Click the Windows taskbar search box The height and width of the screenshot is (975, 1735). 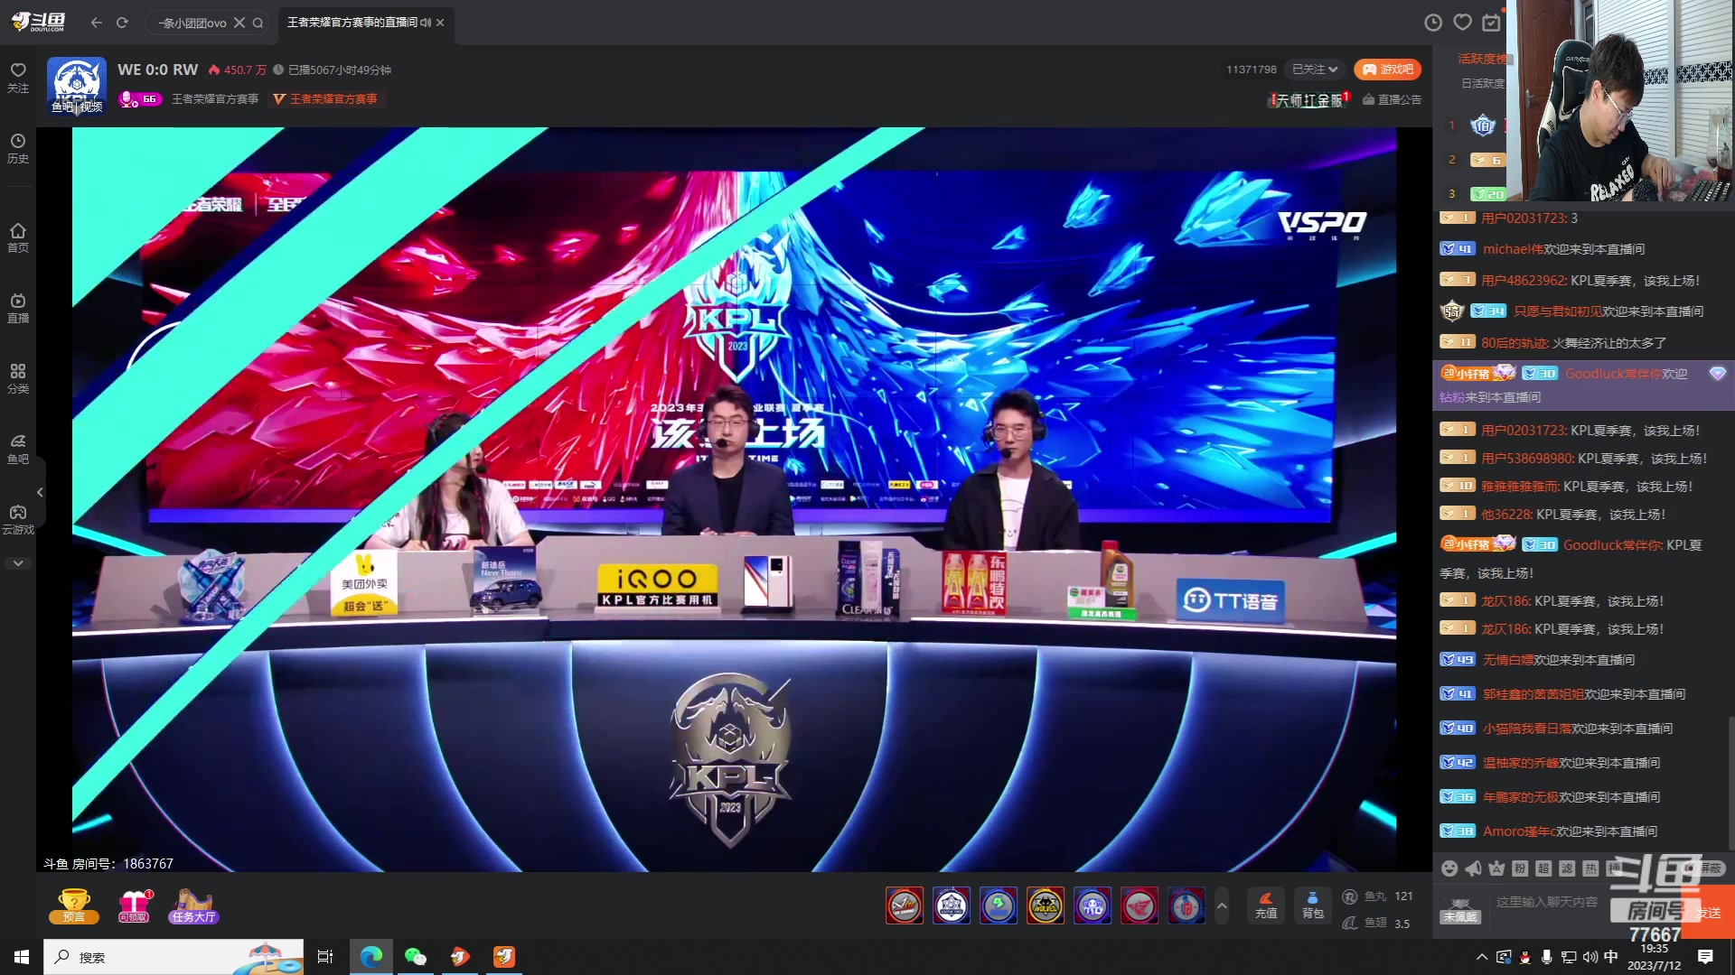(173, 957)
